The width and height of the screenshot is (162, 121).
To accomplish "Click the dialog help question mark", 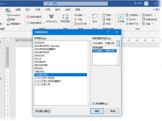I will coord(108,32).
